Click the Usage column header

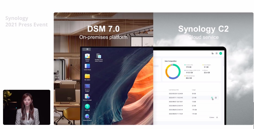194,90
